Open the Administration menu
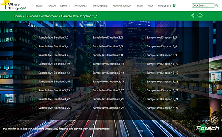 122,5
